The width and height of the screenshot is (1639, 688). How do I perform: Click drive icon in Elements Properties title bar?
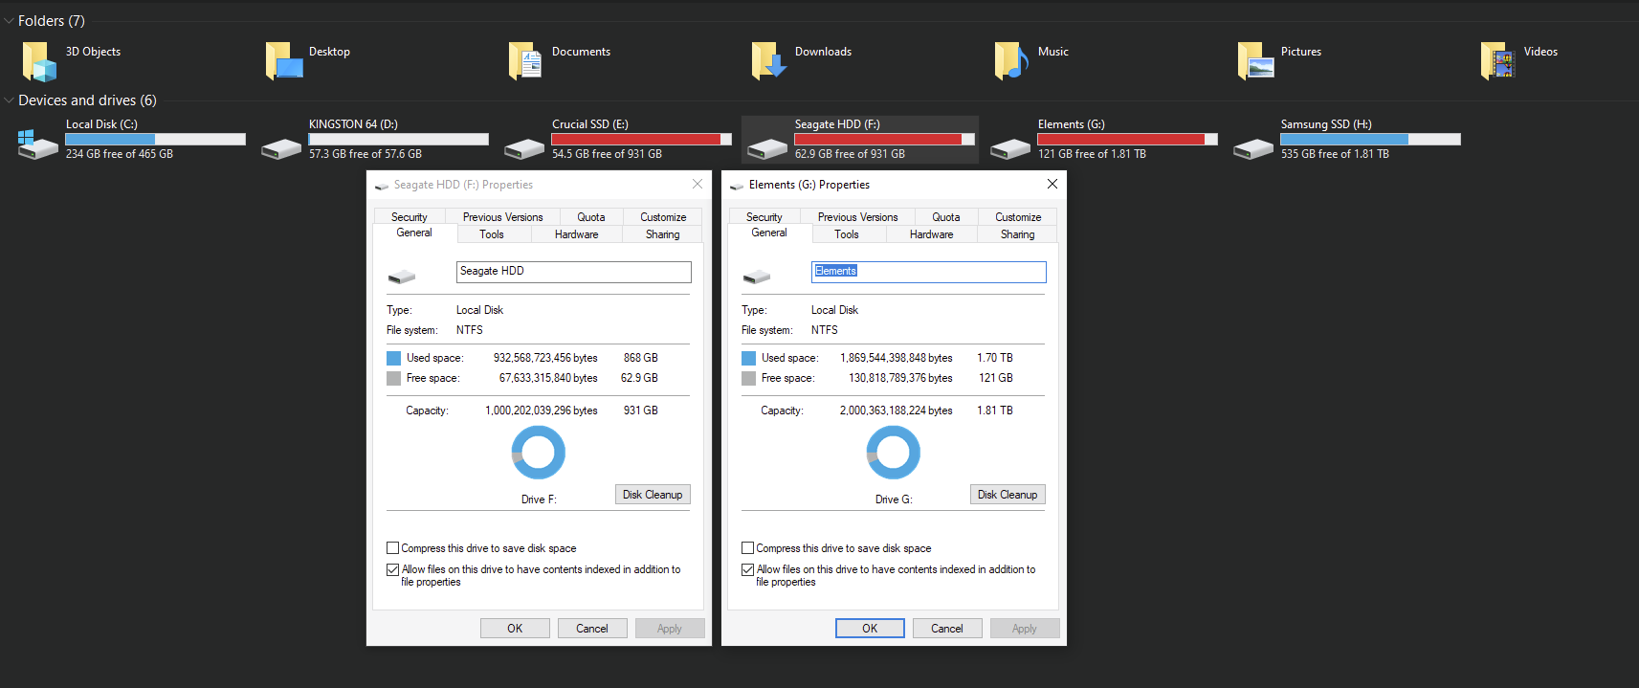point(737,186)
